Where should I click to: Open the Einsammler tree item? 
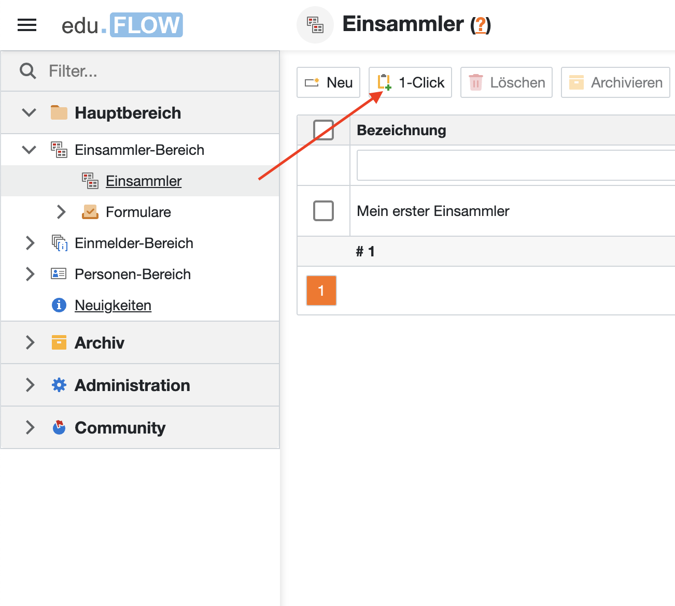(144, 181)
